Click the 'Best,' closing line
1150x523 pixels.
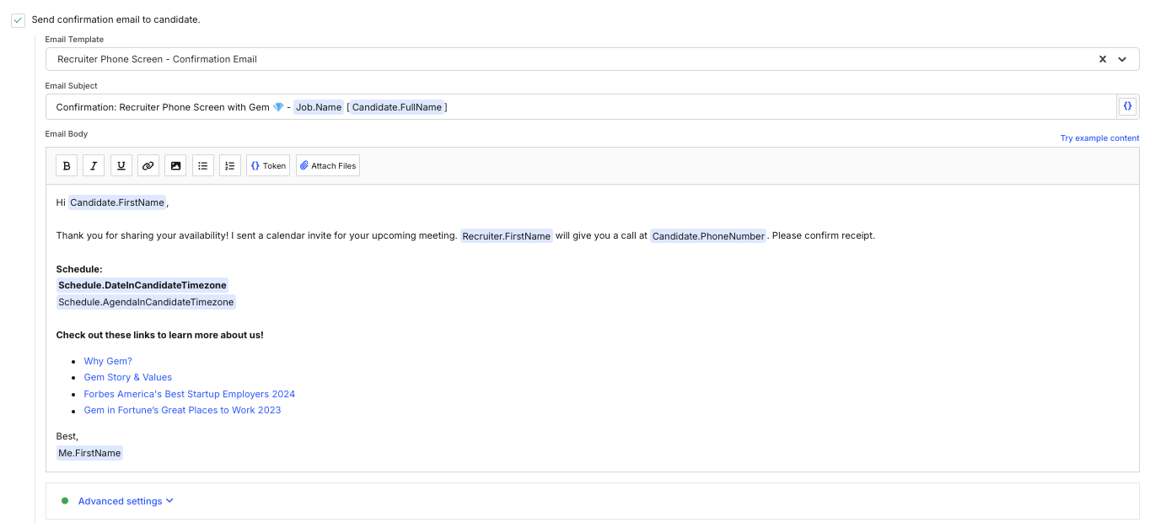pyautogui.click(x=67, y=436)
